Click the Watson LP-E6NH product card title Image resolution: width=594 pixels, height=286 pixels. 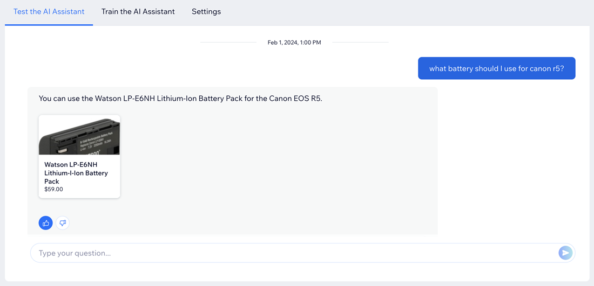tap(76, 173)
